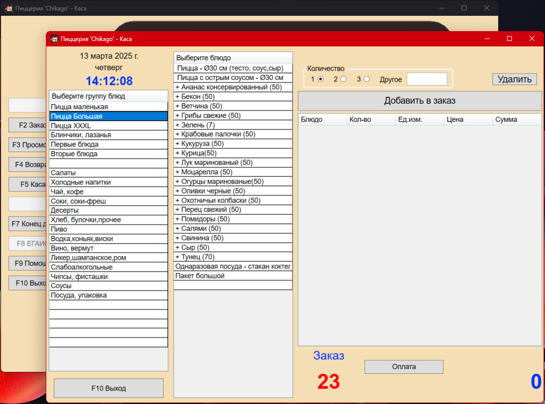The image size is (545, 404).
Task: Select Блинчики, лазанья group
Action: (109, 135)
